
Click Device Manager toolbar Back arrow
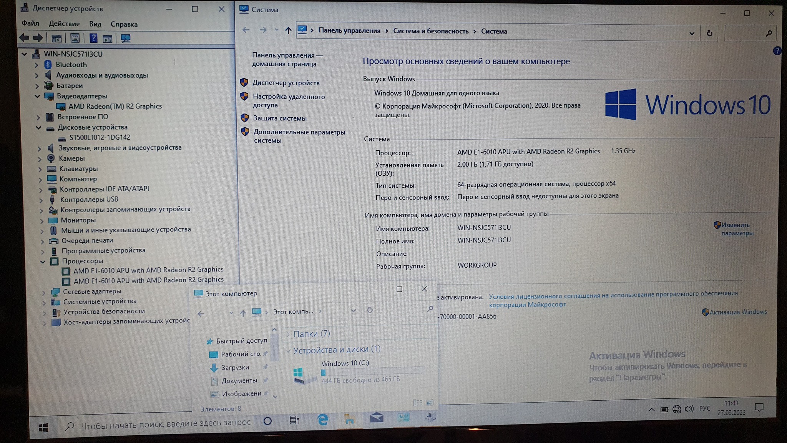coord(24,38)
